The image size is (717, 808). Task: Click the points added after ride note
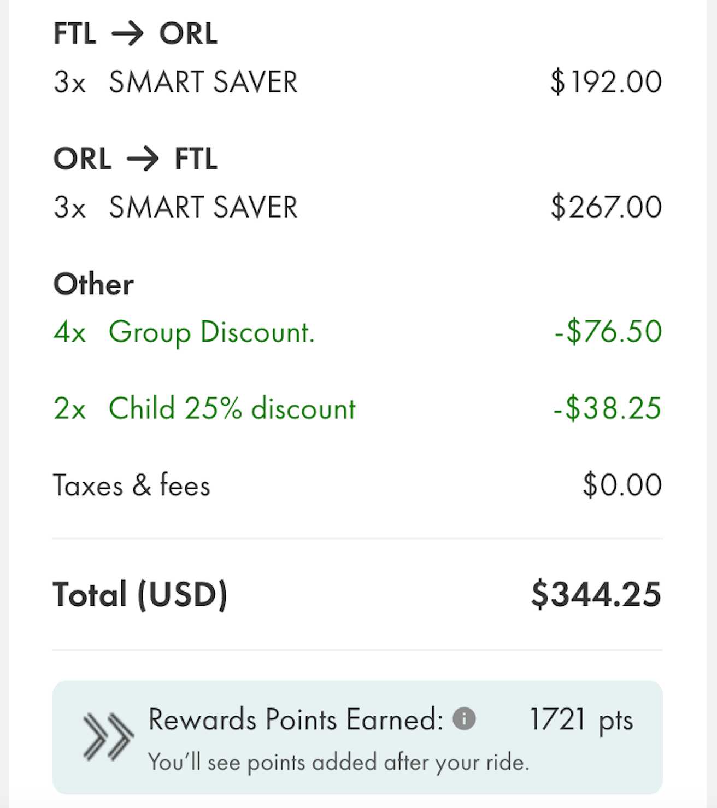point(339,762)
